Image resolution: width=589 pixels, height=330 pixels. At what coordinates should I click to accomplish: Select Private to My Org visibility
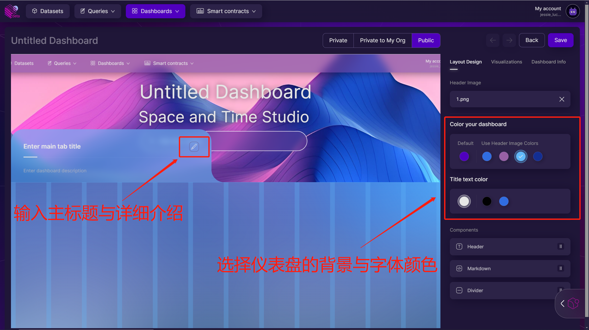382,40
